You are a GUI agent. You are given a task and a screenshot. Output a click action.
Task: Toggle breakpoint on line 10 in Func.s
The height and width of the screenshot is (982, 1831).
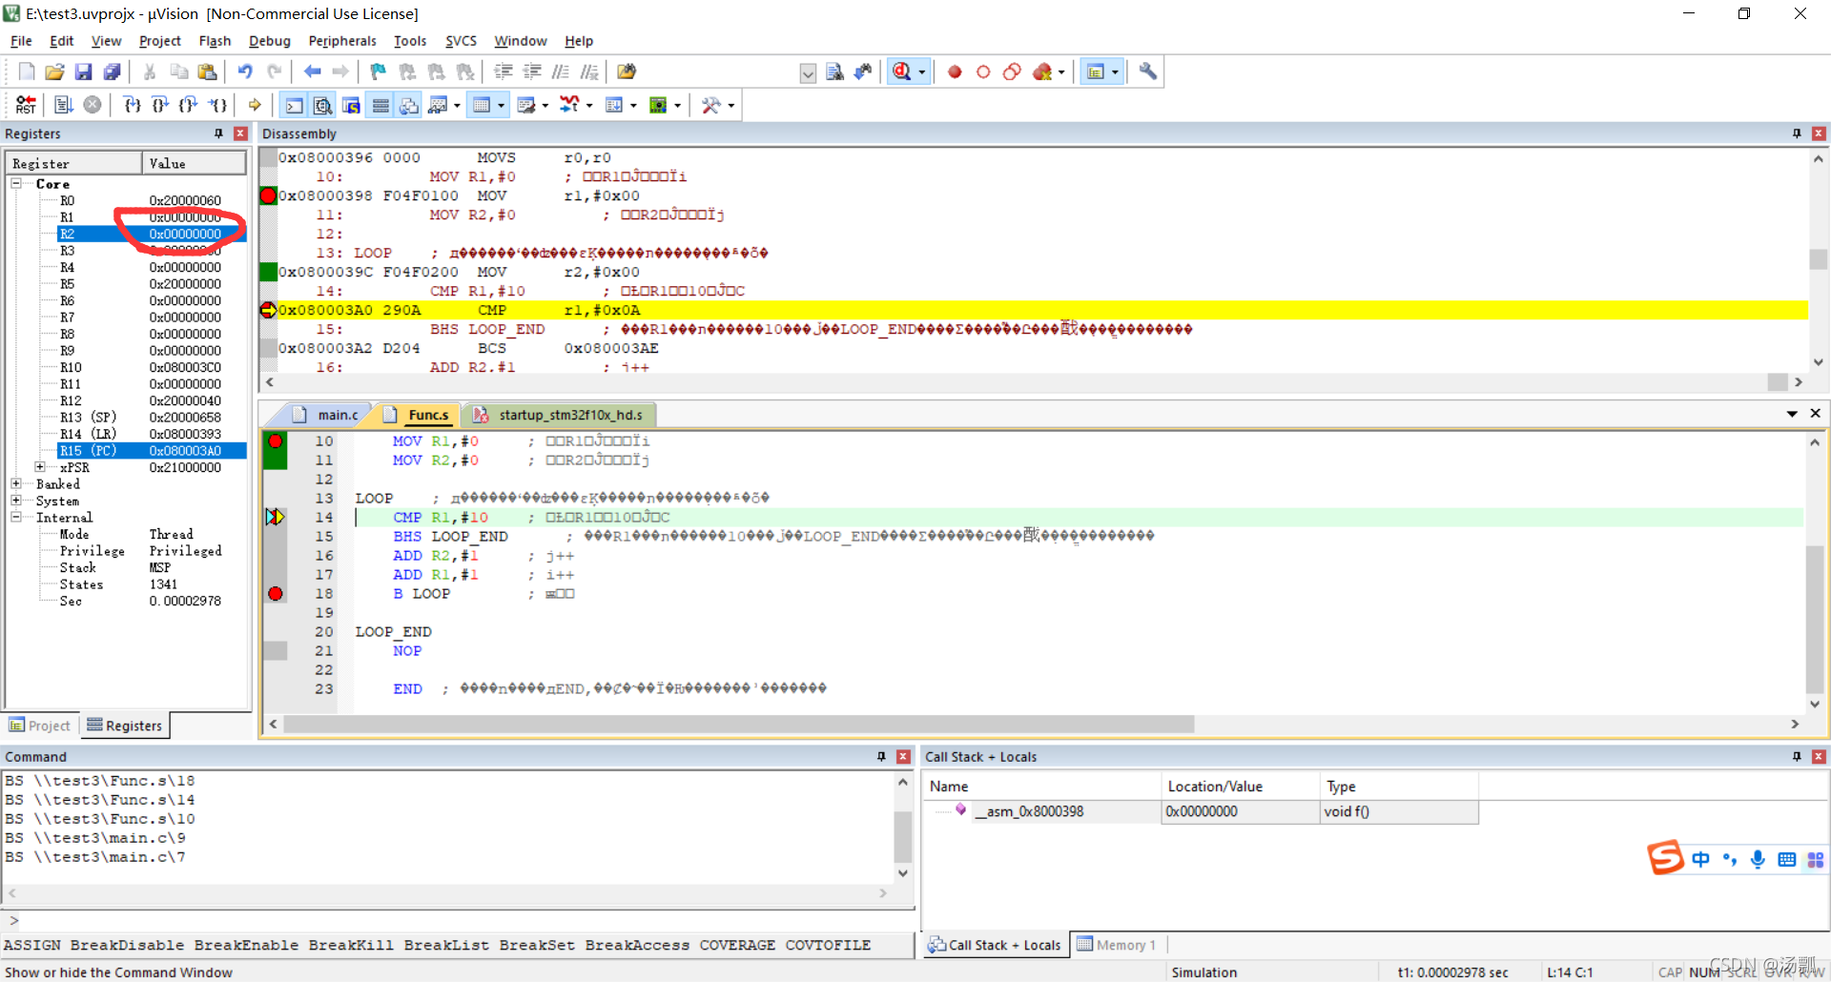click(x=276, y=440)
